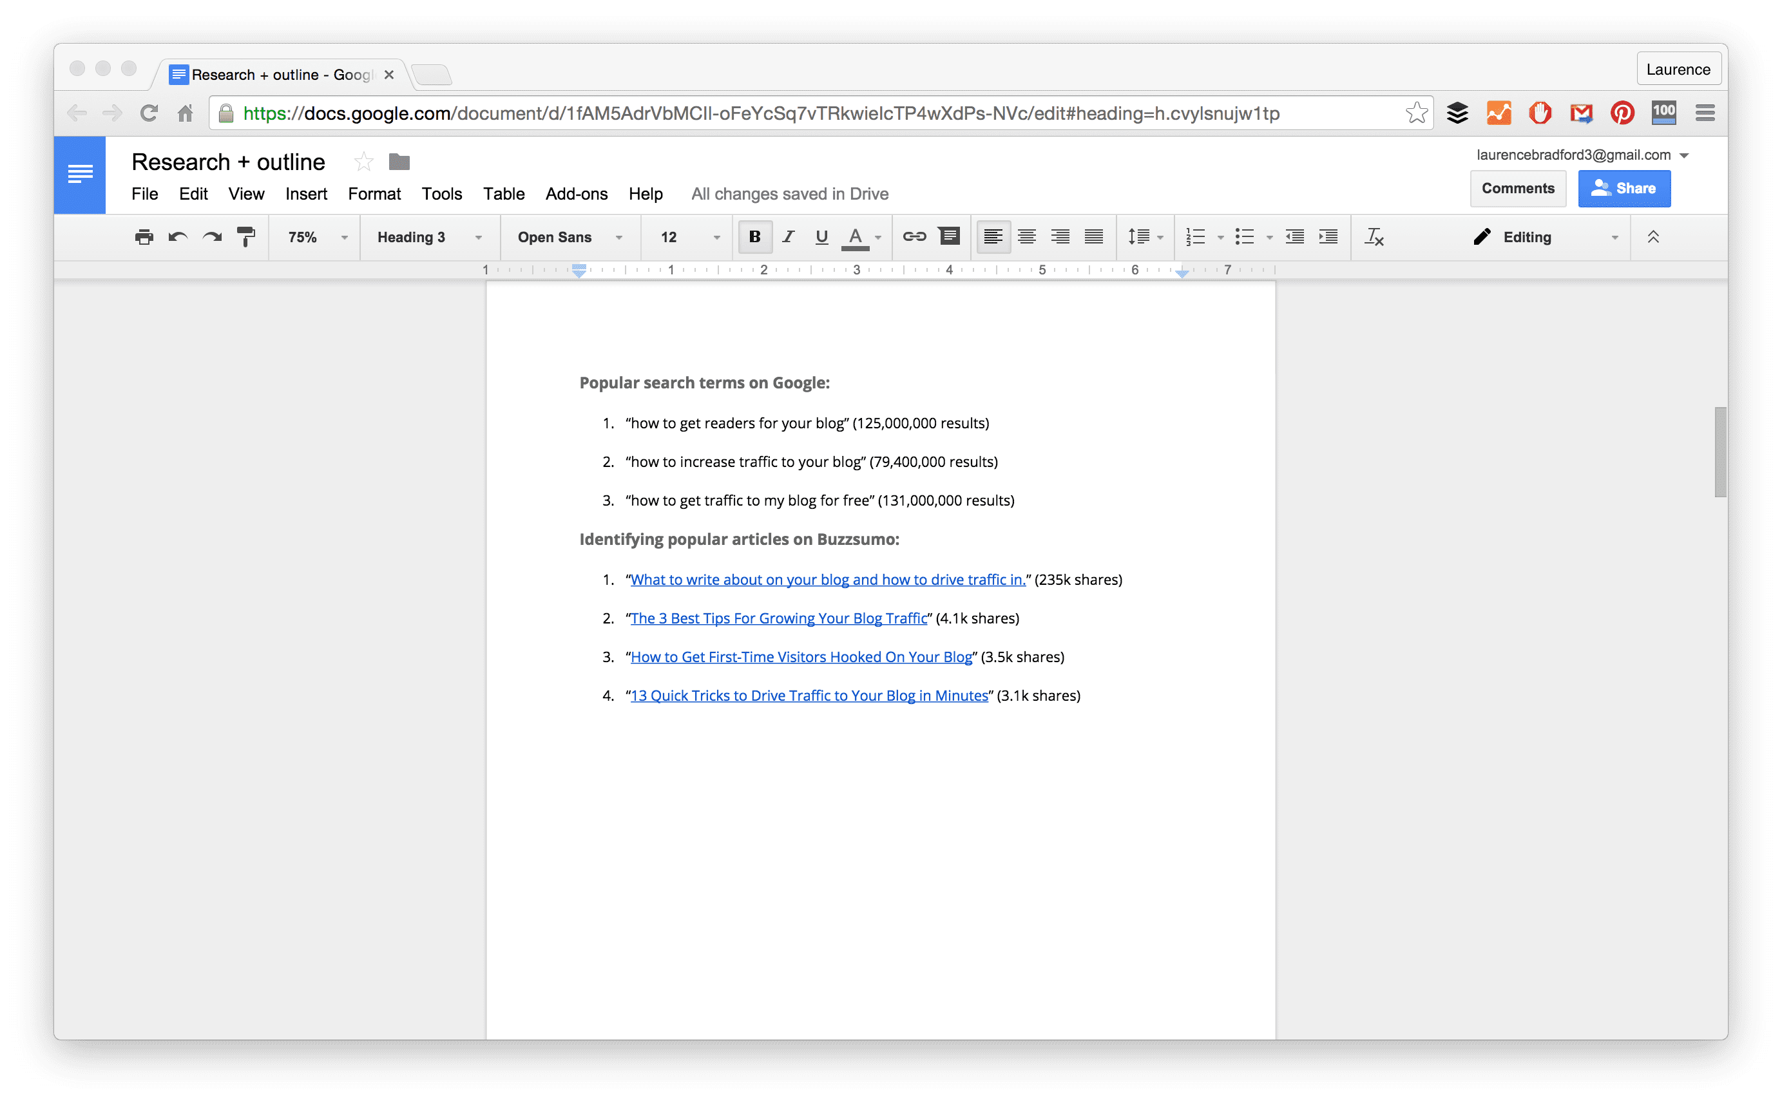Click the browser Home button
The height and width of the screenshot is (1104, 1782).
[185, 113]
